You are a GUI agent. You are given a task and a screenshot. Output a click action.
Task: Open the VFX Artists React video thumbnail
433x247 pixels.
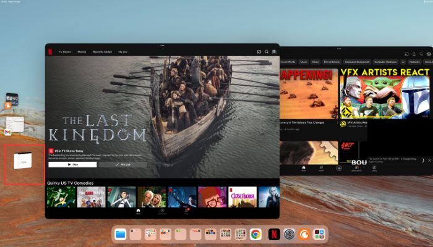385,94
